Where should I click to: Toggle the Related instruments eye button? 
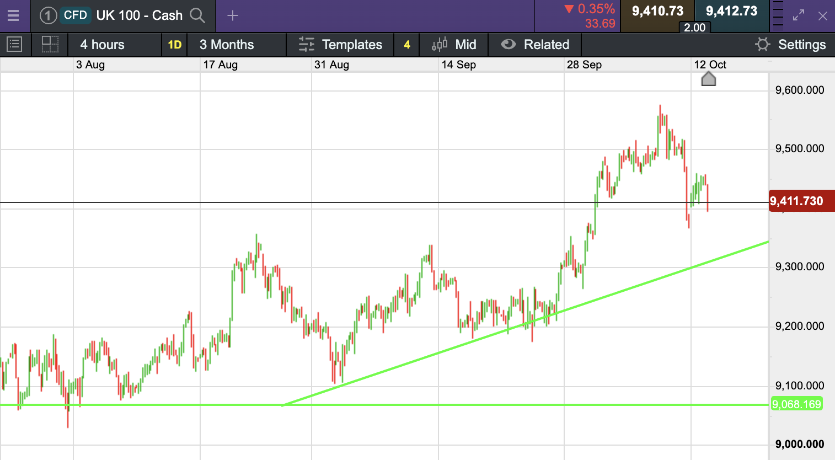pos(534,45)
